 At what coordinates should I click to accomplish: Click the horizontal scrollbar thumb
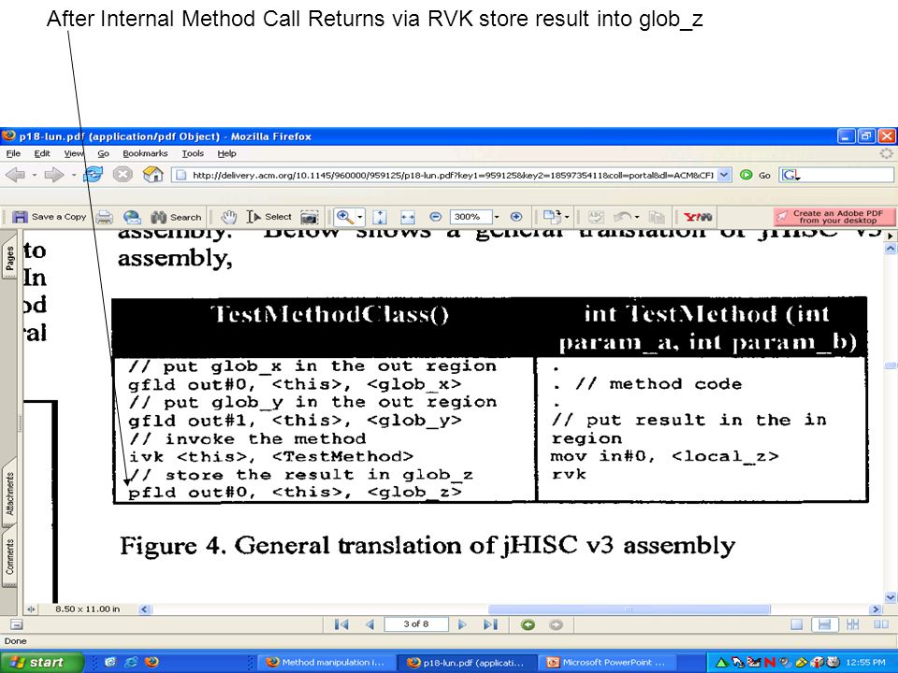pos(629,609)
